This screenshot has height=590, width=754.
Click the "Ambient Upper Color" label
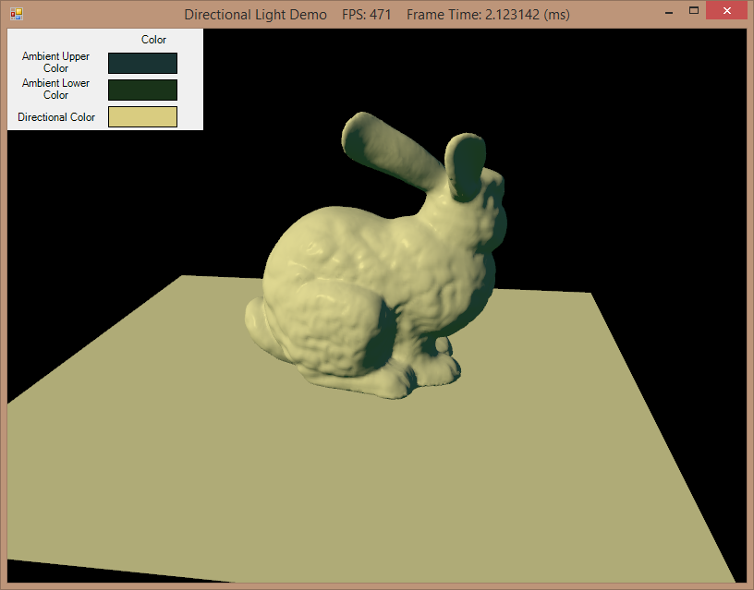coord(55,63)
